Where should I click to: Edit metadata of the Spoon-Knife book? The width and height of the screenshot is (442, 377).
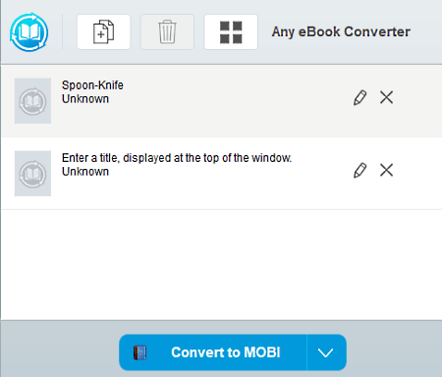click(359, 97)
